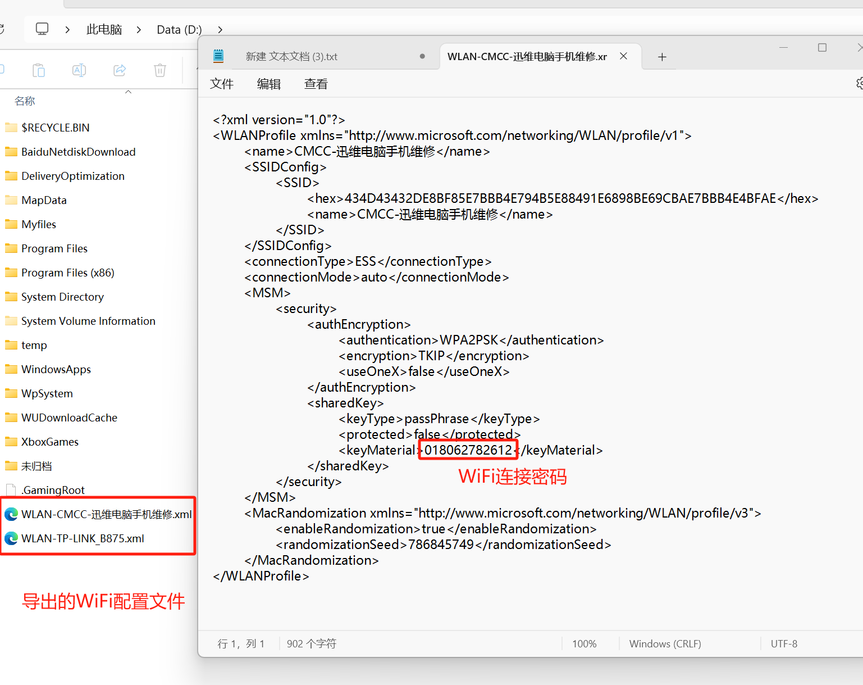
Task: Click the keyMaterial password 018062782612
Action: [x=468, y=450]
